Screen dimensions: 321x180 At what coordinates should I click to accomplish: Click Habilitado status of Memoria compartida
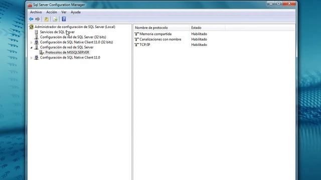199,34
